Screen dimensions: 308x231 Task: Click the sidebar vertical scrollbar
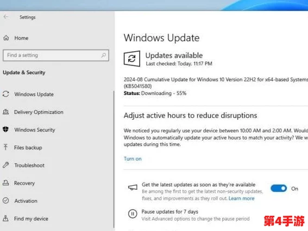click(114, 159)
